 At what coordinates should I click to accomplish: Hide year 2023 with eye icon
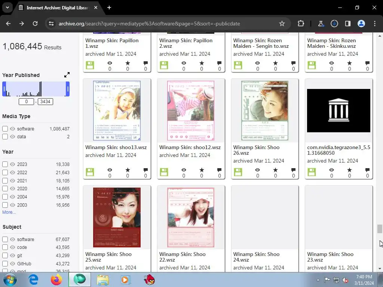point(13,164)
